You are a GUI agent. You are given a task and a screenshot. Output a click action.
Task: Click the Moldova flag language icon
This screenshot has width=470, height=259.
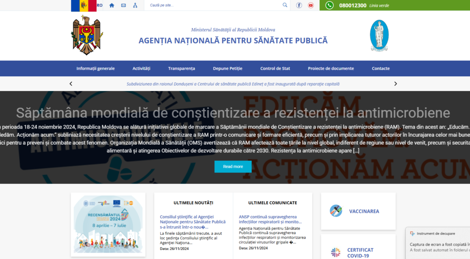(x=84, y=6)
